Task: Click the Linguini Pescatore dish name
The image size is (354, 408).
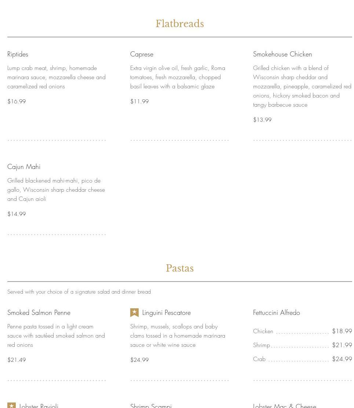Action: 166,313
